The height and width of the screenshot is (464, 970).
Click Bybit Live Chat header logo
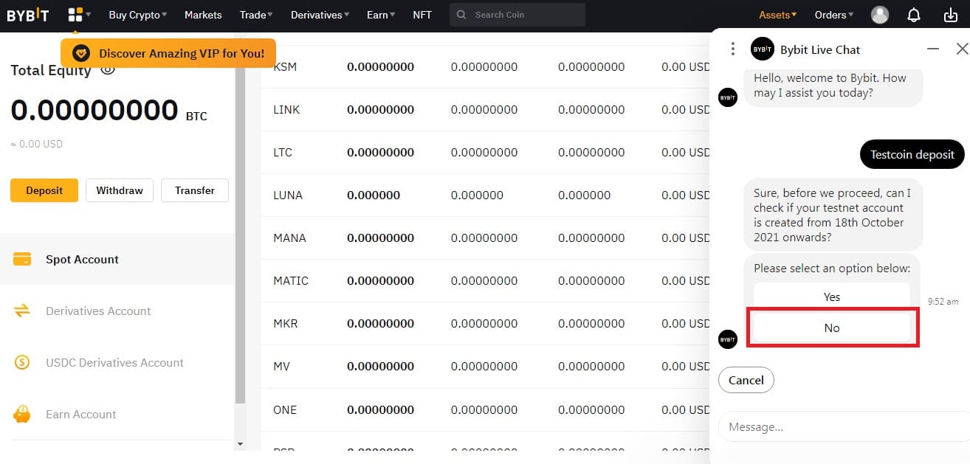point(762,49)
